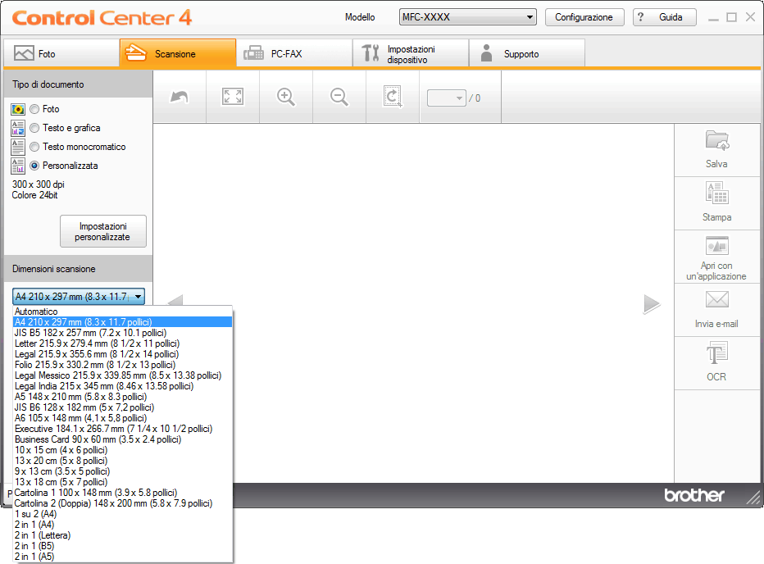Collapse the scan size A4 dropdown
764x564 pixels.
pos(79,297)
